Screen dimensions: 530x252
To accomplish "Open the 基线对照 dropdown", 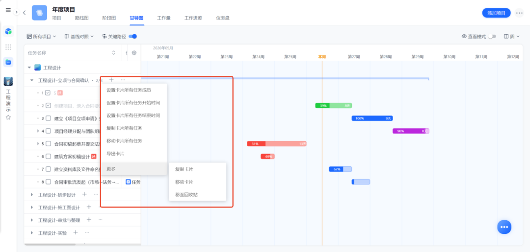I will pos(79,36).
